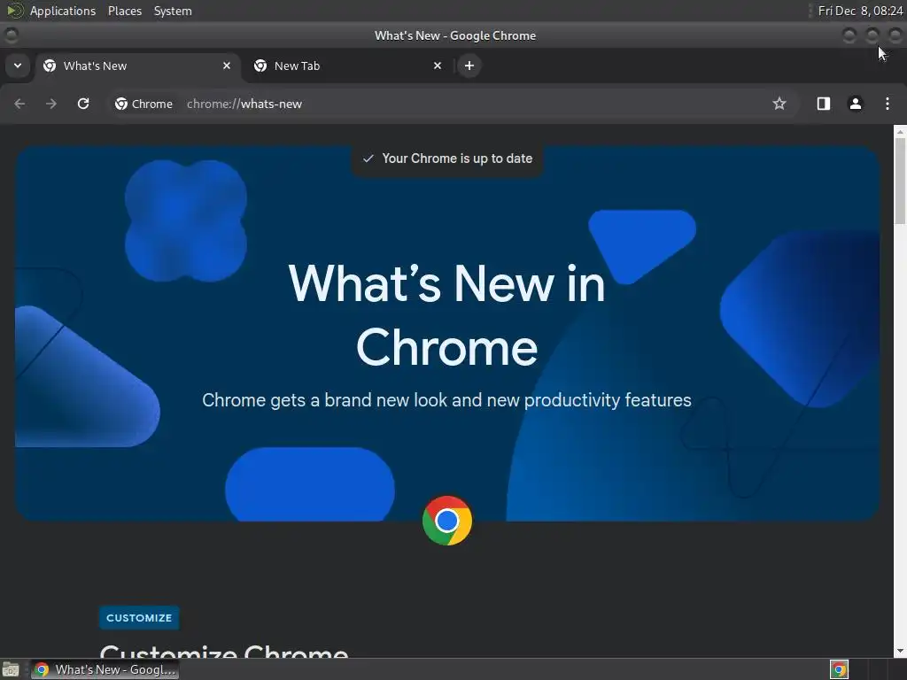Click "What's New in Chrome" heading
The image size is (907, 680).
(446, 315)
